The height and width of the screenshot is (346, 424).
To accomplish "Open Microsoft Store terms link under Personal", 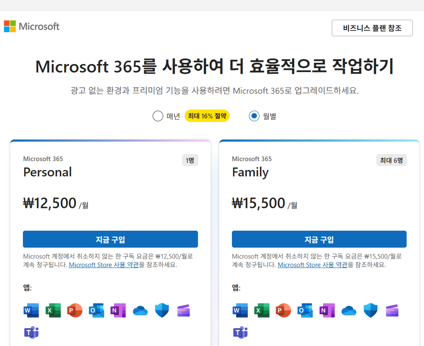I will pyautogui.click(x=104, y=265).
